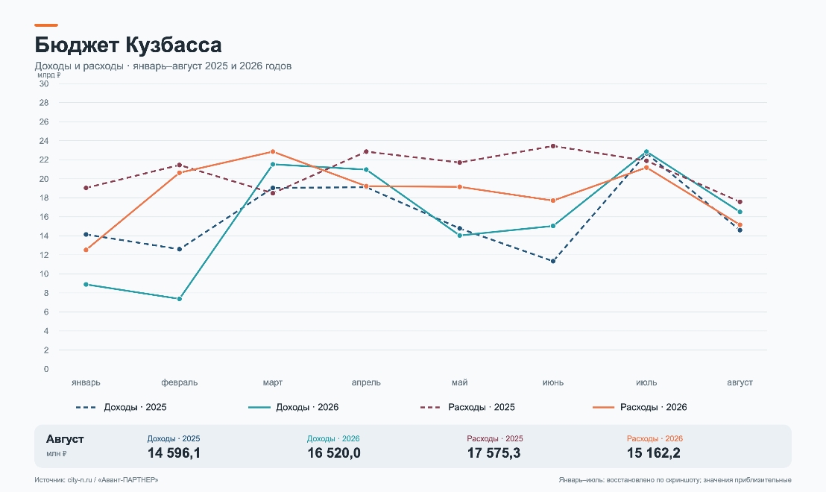Select the August value '15 162,2'
The image size is (826, 492).
(653, 453)
